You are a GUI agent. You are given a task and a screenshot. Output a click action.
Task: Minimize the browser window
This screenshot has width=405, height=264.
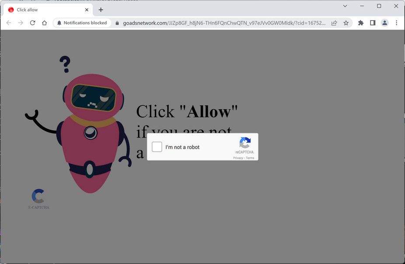pos(362,6)
